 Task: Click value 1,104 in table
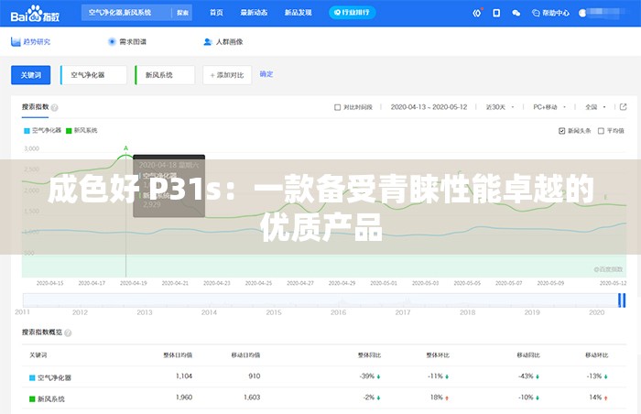(x=184, y=376)
